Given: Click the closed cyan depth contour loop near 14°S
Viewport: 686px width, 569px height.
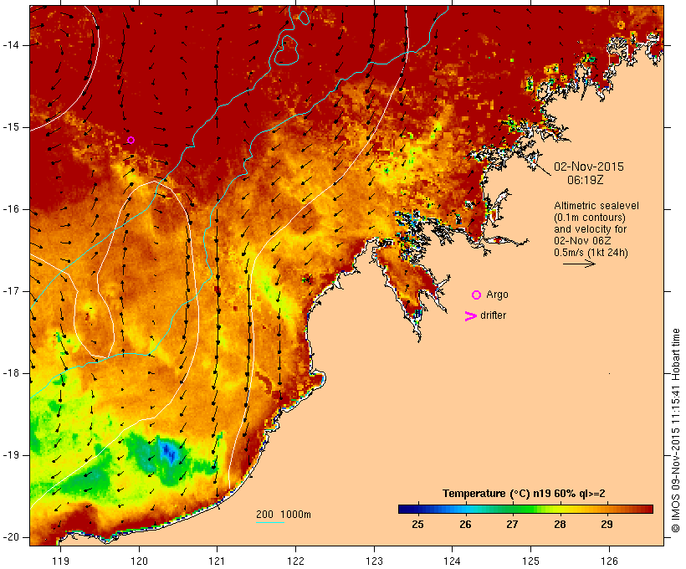Looking at the screenshot, I should (x=286, y=51).
